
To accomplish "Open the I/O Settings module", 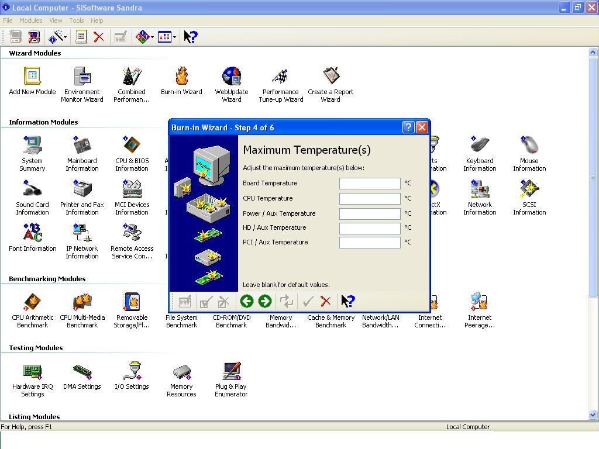I will pos(132,375).
